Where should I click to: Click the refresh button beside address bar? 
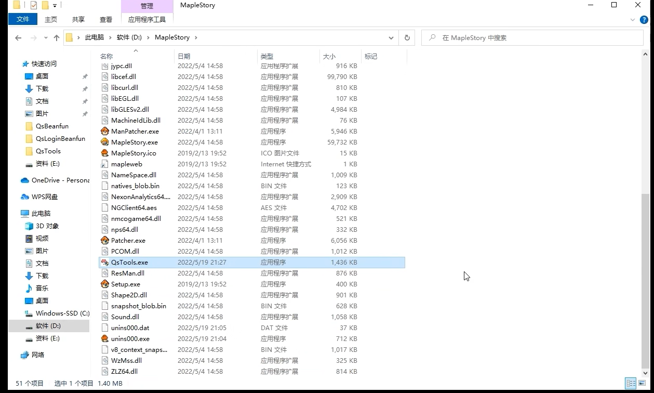407,38
